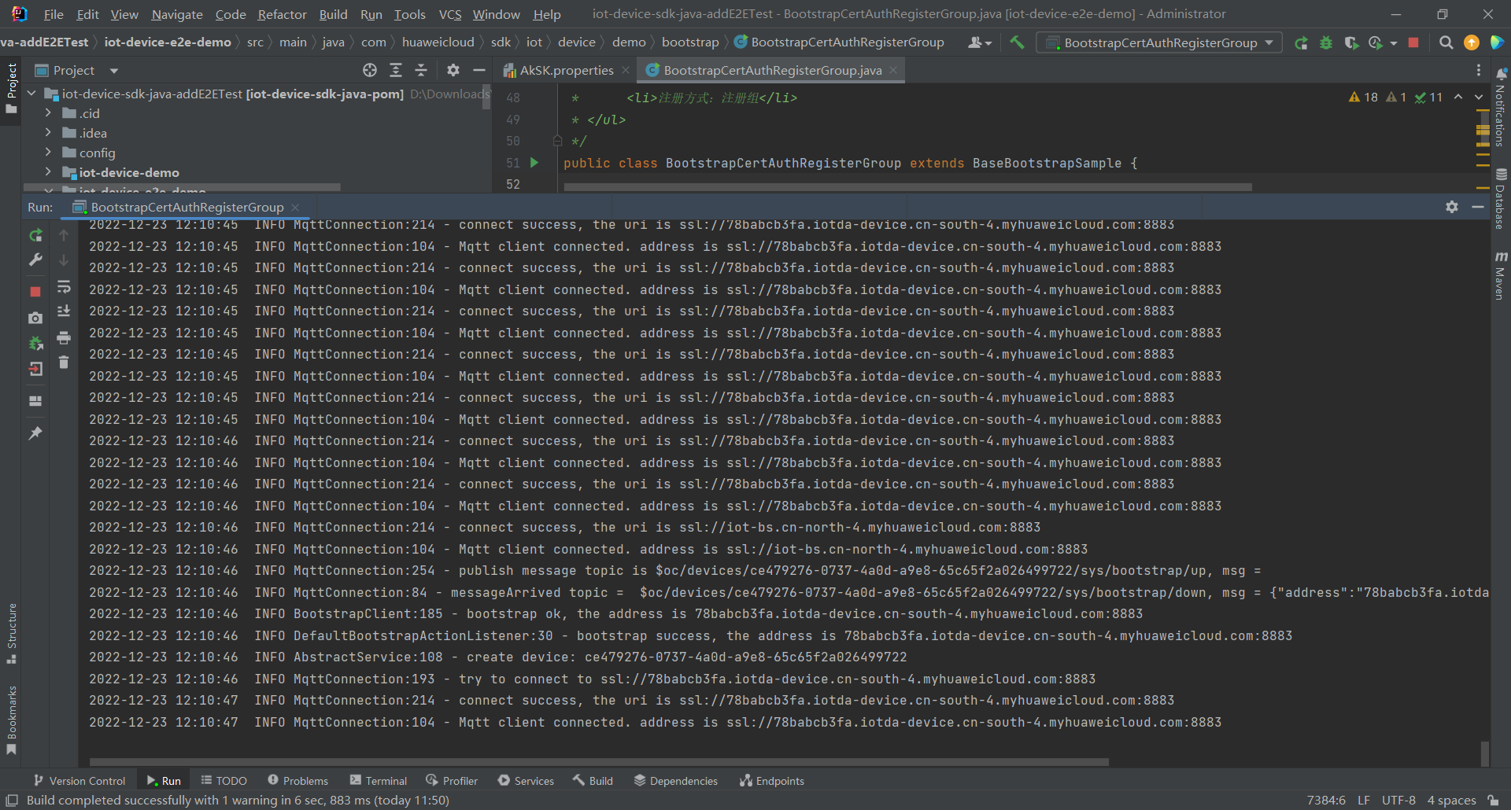Click the console horizontal scrollbar
Viewport: 1511px width, 810px height.
[x=598, y=761]
